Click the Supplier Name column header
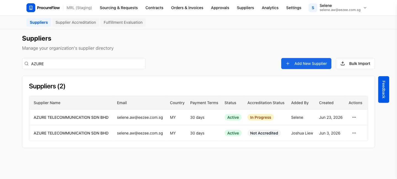 click(x=47, y=103)
